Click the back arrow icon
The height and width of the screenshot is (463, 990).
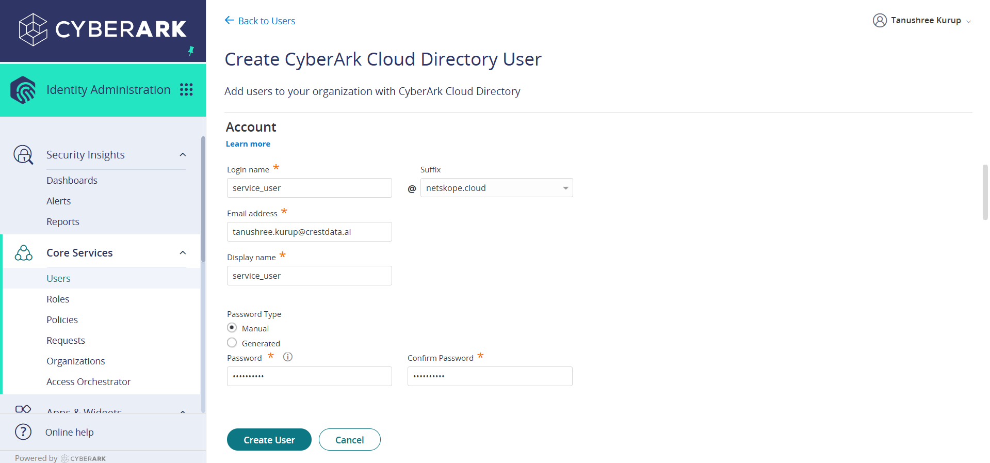click(x=230, y=20)
